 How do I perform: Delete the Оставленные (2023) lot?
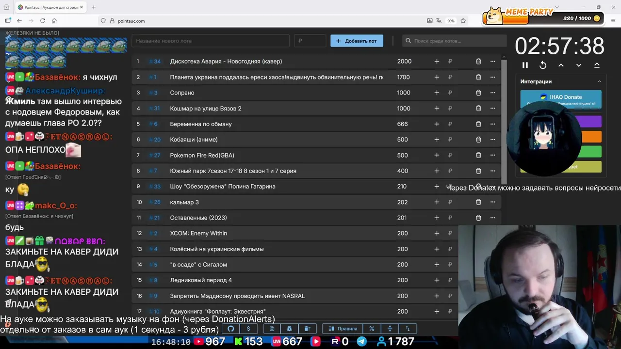478,218
